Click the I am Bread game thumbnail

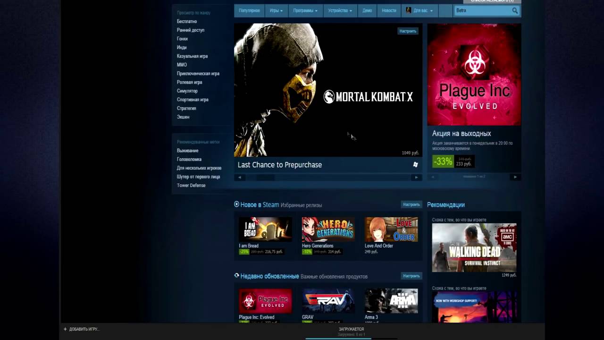pos(265,229)
